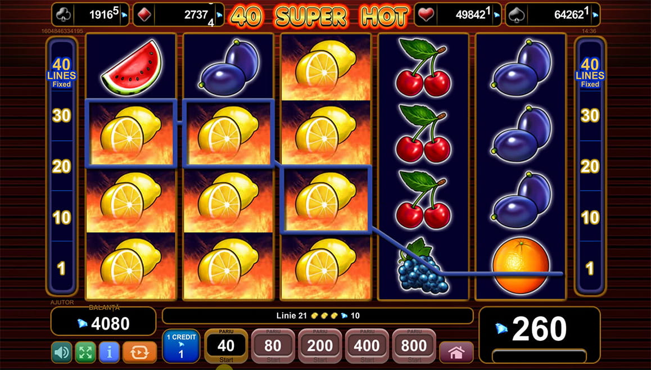Open the clubs jackpot 1916 panel
Image resolution: width=651 pixels, height=370 pixels.
tap(91, 15)
